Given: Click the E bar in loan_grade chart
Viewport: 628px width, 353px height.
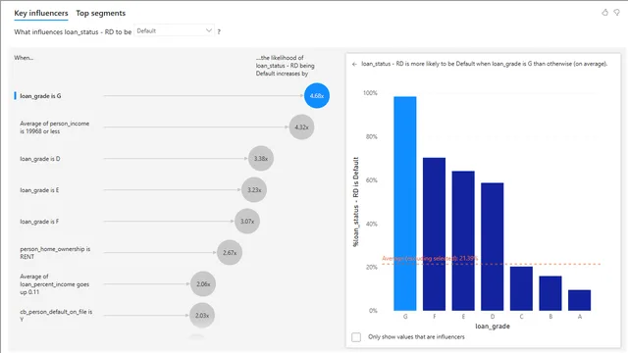Looking at the screenshot, I should point(463,241).
